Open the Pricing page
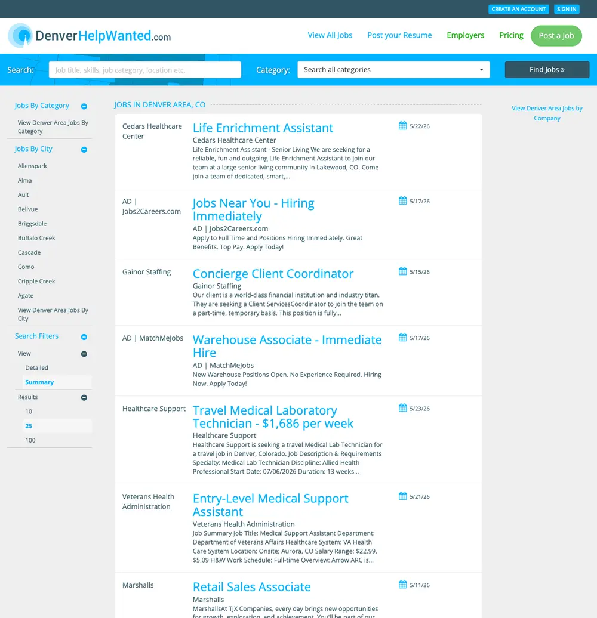The width and height of the screenshot is (597, 618). coord(511,35)
